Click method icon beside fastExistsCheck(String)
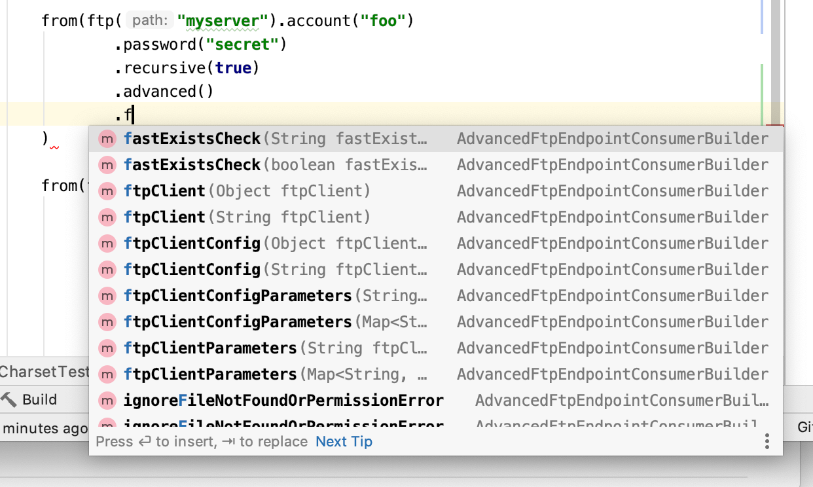Image resolution: width=813 pixels, height=487 pixels. click(x=107, y=138)
